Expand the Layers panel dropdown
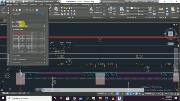 point(70,17)
